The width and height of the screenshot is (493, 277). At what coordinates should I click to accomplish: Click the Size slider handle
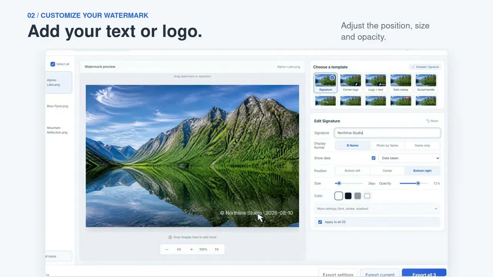click(x=339, y=184)
